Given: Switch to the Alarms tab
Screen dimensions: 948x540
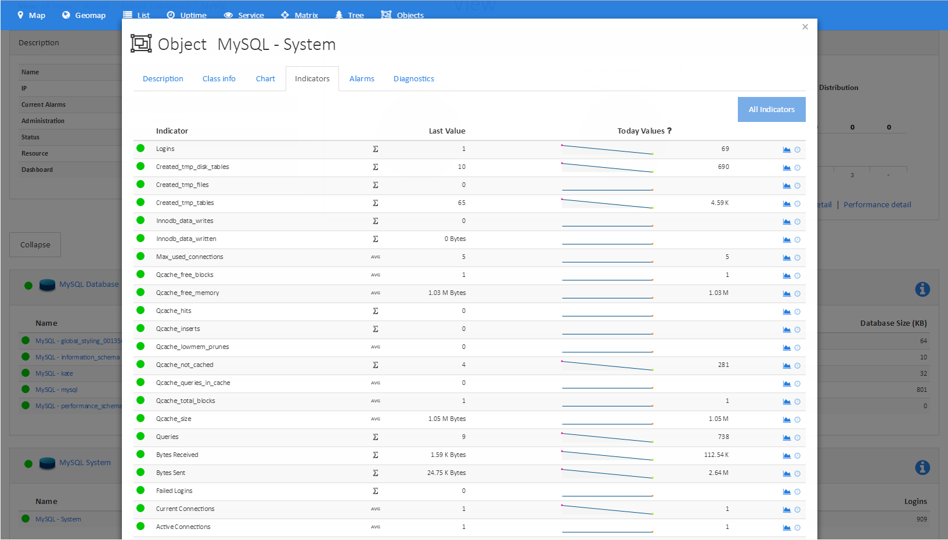Looking at the screenshot, I should click(362, 78).
